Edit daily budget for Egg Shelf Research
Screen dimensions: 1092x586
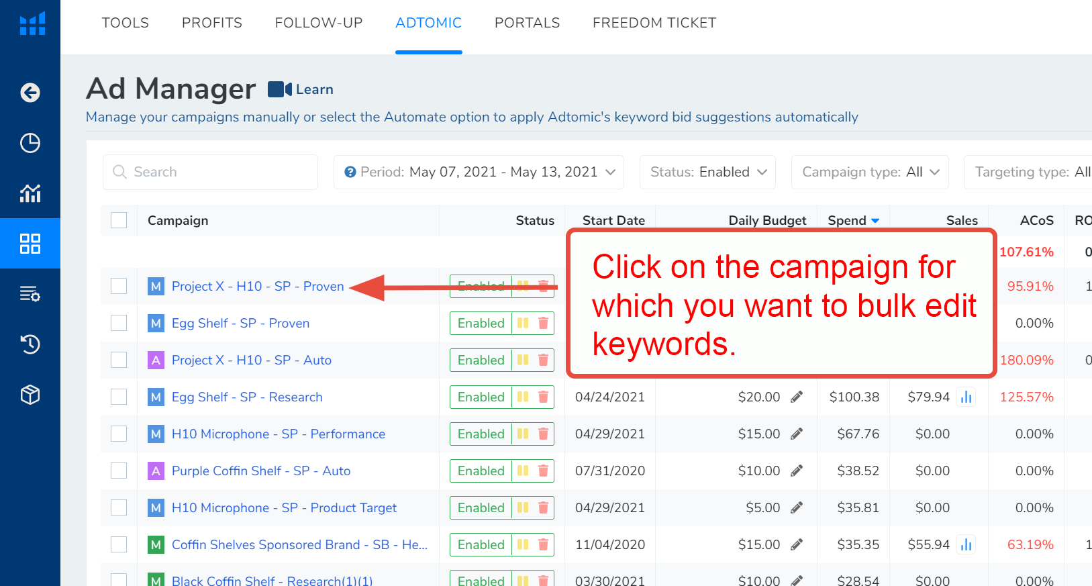[x=797, y=397]
